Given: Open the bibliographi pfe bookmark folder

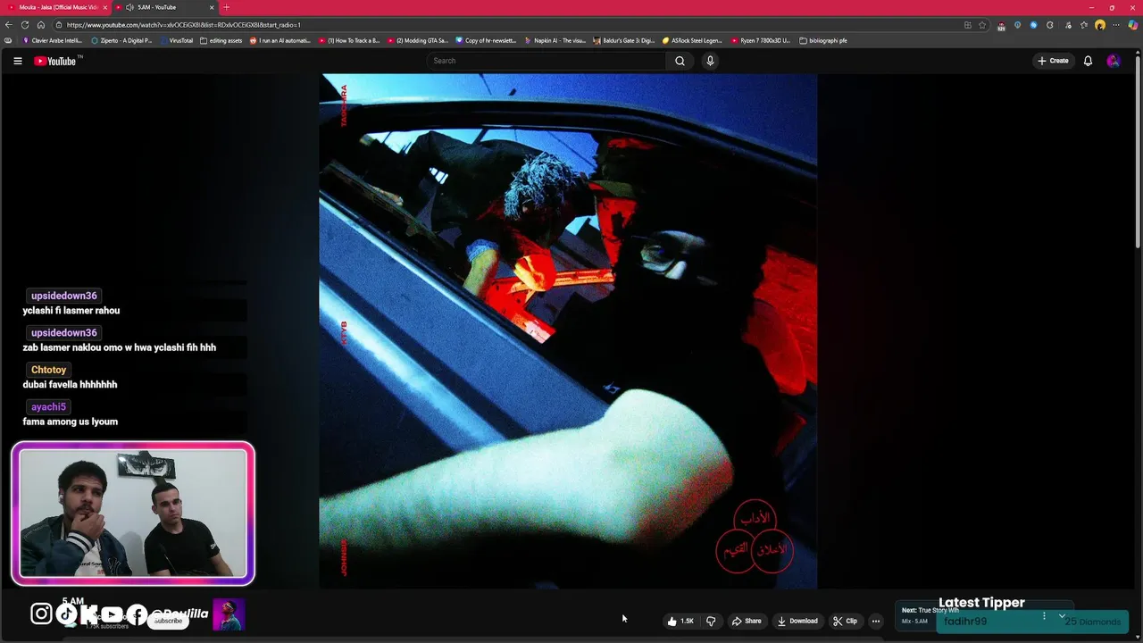Looking at the screenshot, I should [823, 40].
